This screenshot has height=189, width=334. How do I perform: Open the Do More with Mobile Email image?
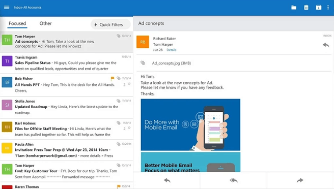pos(190,125)
